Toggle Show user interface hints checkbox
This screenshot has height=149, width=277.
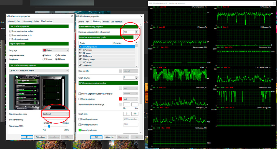click(10, 35)
